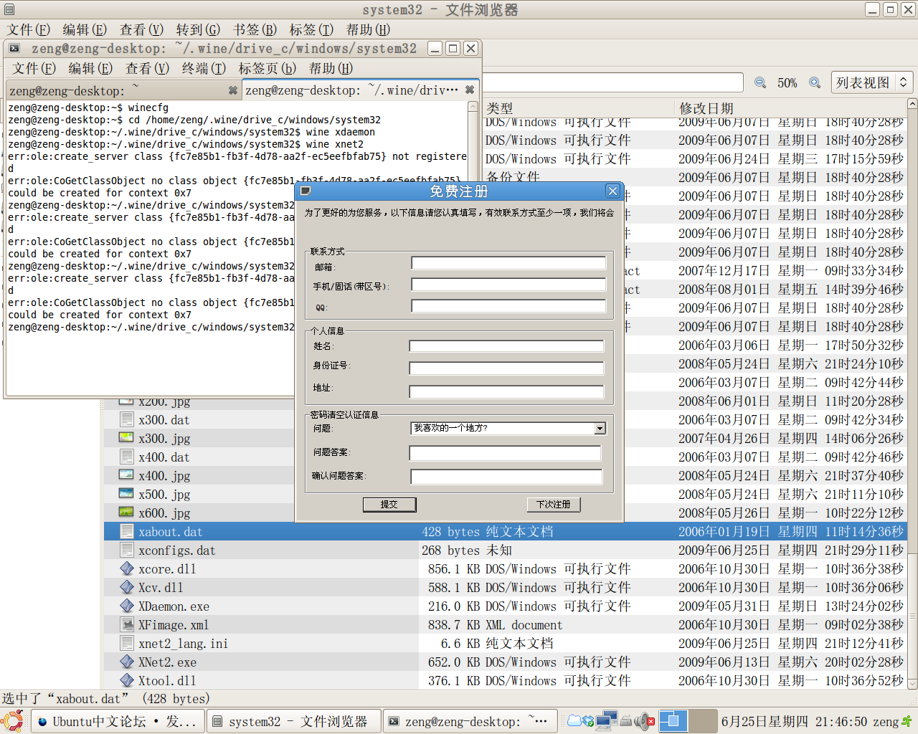Click the cloud tray icon in panel
Viewport: 918px width, 734px height.
coord(574,721)
